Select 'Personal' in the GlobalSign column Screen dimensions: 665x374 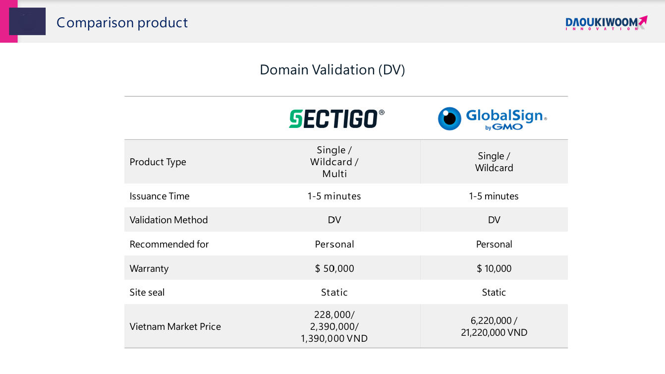point(494,244)
